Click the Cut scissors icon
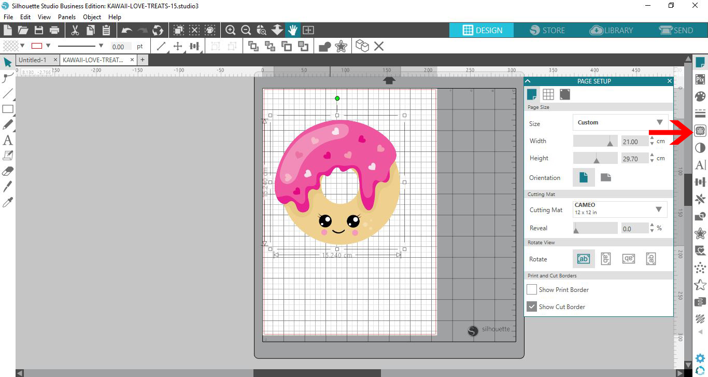Image resolution: width=708 pixels, height=377 pixels. [75, 30]
